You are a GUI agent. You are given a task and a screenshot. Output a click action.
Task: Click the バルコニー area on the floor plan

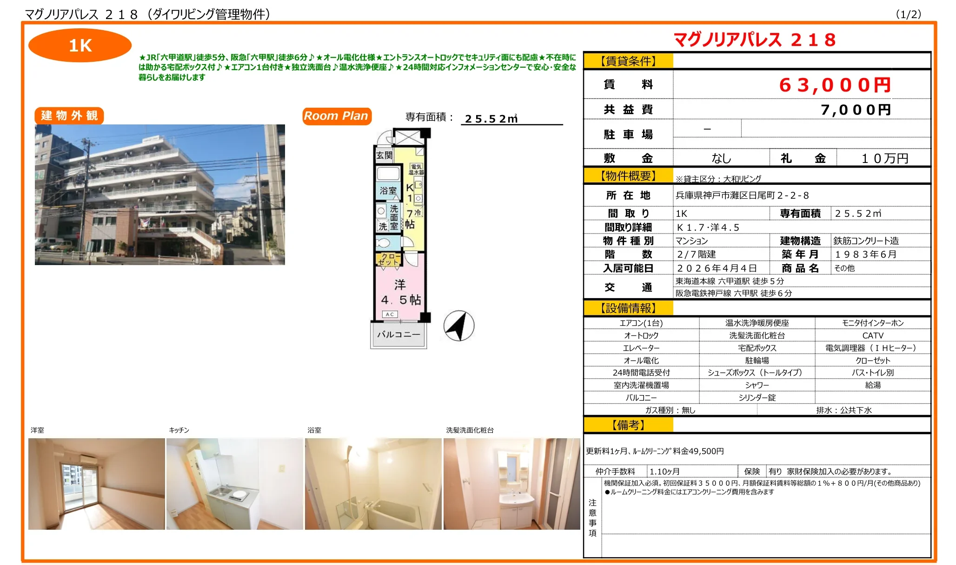point(398,334)
